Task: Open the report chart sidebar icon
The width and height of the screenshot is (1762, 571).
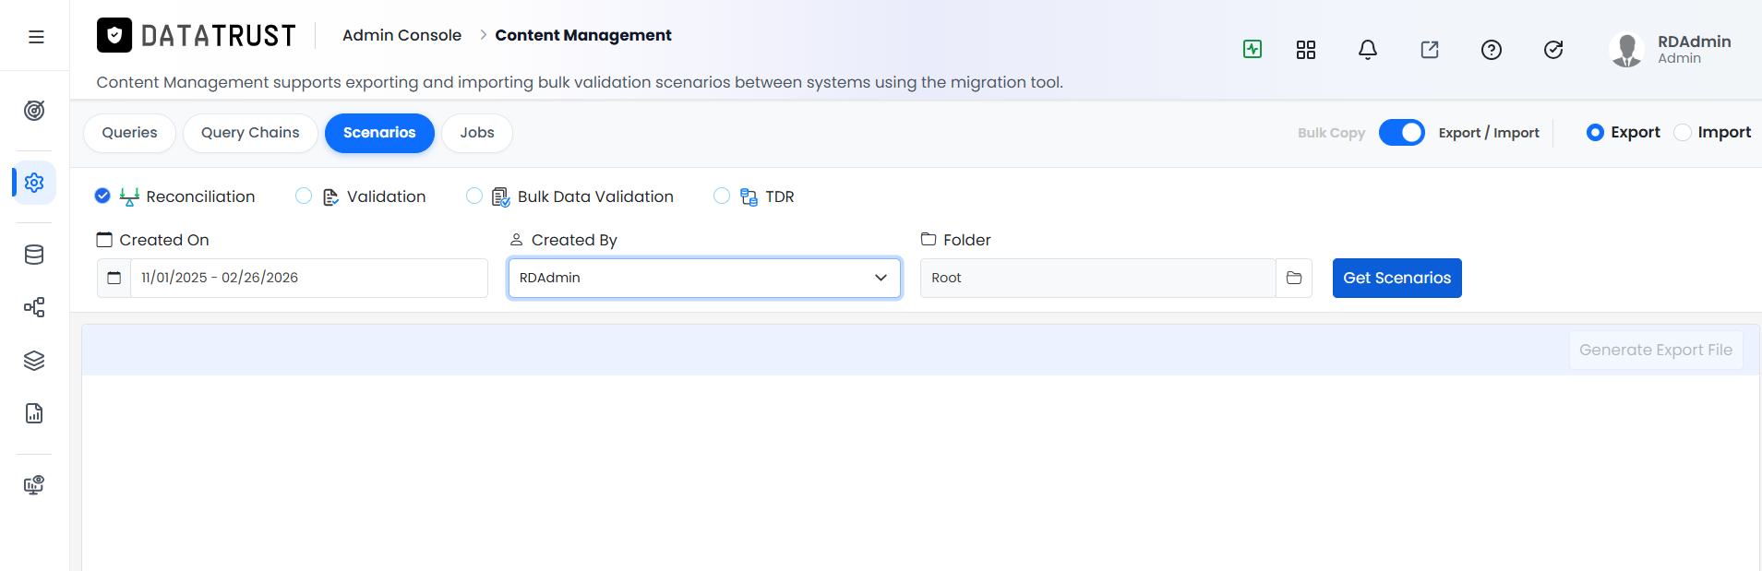Action: pos(34,413)
